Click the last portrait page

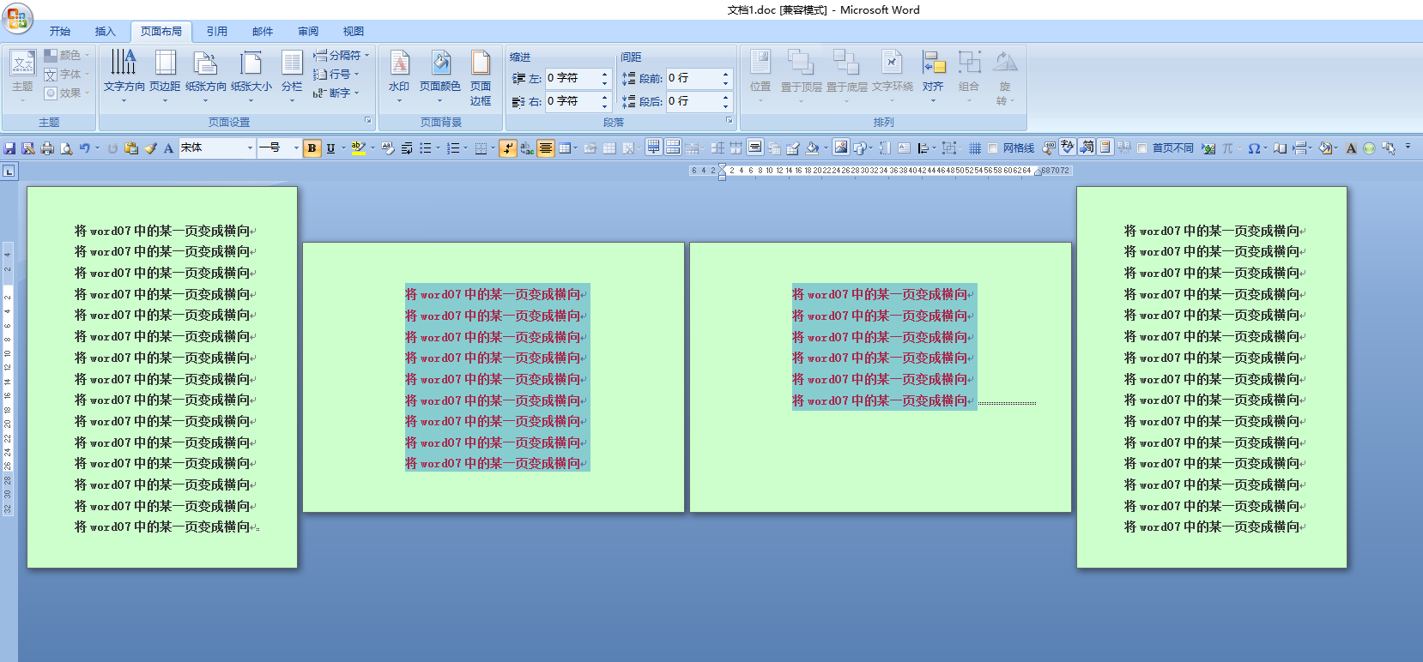1212,377
